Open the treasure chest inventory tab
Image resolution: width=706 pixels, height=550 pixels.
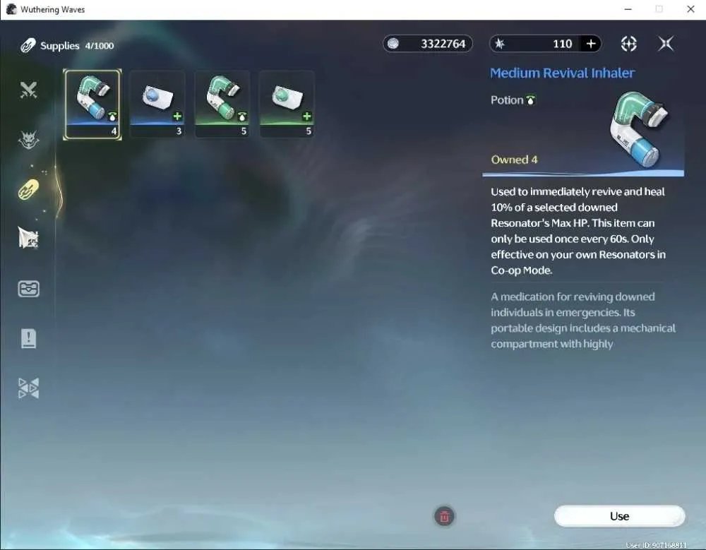(x=28, y=289)
